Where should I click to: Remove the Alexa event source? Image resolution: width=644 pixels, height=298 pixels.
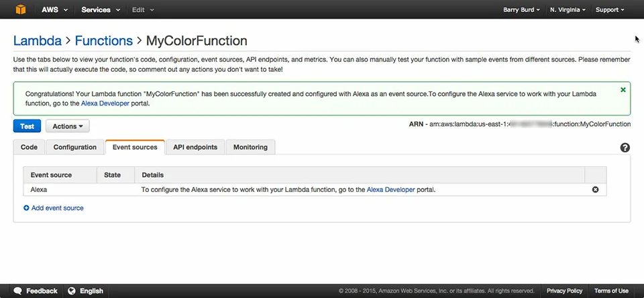click(595, 189)
